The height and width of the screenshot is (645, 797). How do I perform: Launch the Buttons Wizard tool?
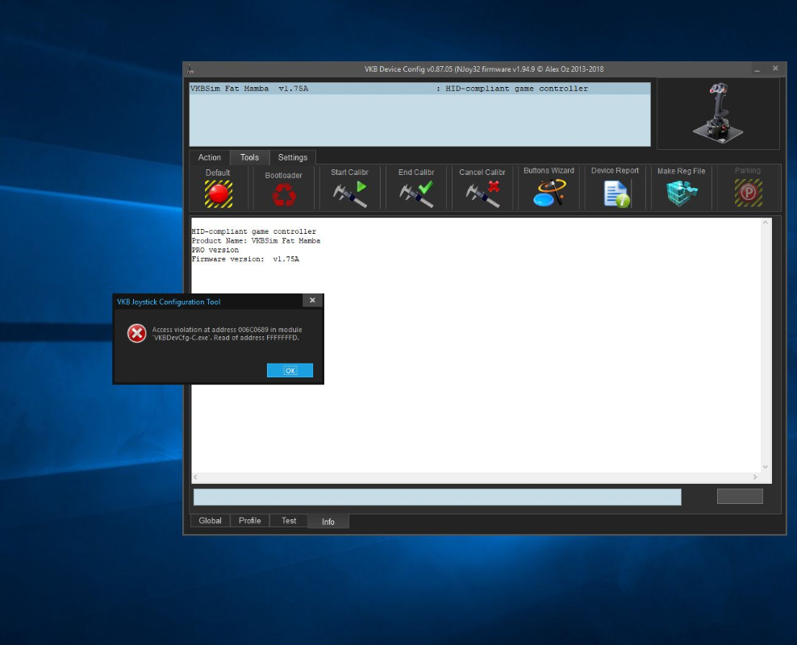[549, 193]
